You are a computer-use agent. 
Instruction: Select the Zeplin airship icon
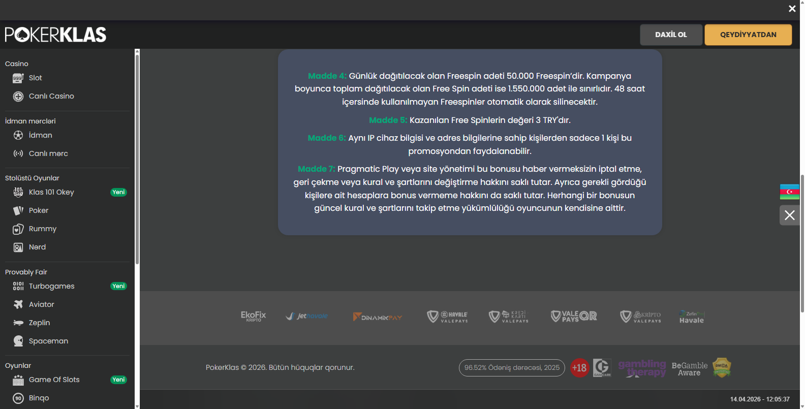(18, 323)
